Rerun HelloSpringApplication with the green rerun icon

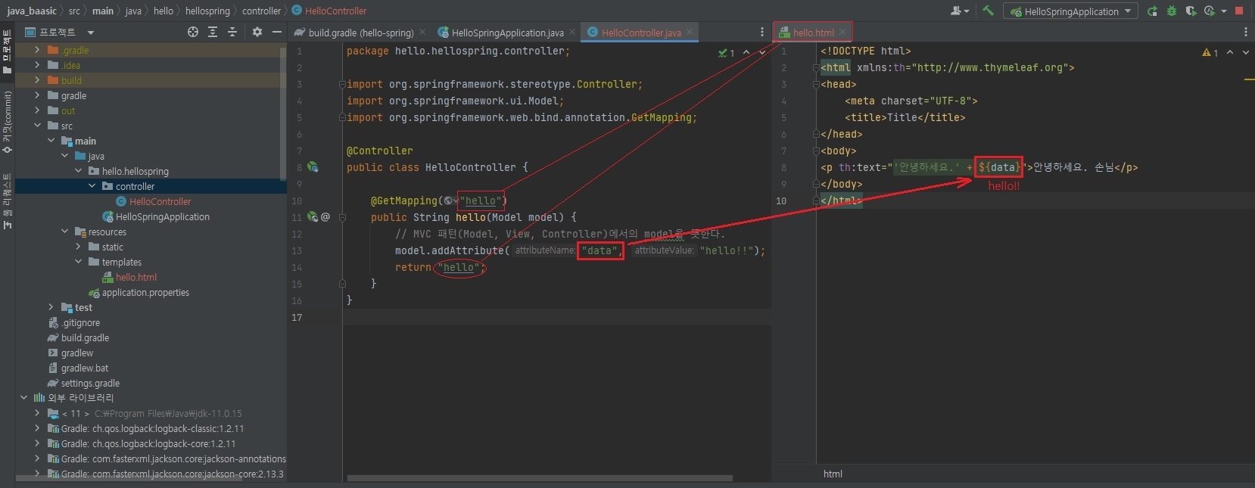point(1152,11)
